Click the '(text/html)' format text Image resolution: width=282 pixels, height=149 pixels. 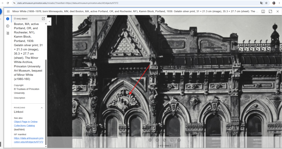[x=20, y=129]
